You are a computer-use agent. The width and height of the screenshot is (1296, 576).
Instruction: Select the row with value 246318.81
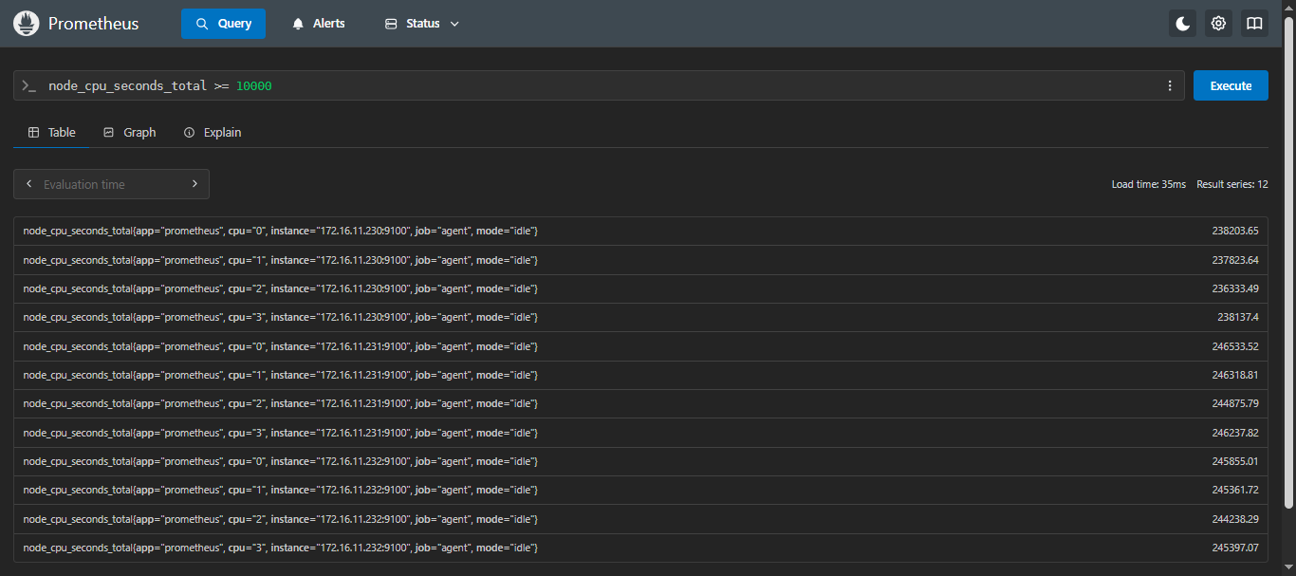pyautogui.click(x=640, y=375)
